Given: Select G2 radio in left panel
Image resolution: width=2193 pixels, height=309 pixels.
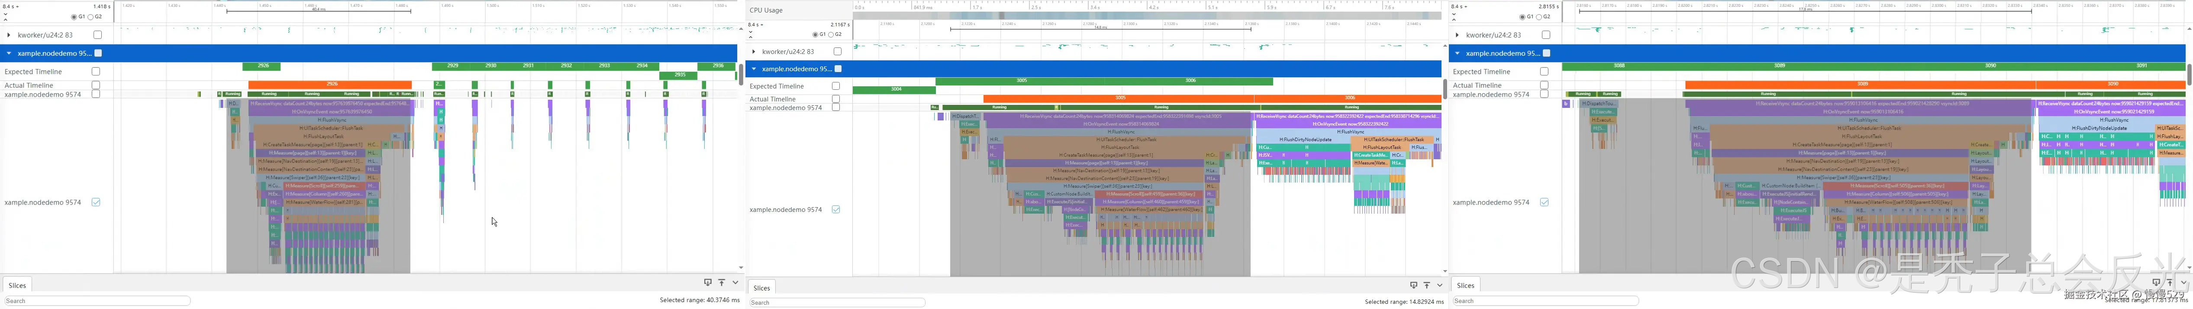Looking at the screenshot, I should click(x=91, y=16).
